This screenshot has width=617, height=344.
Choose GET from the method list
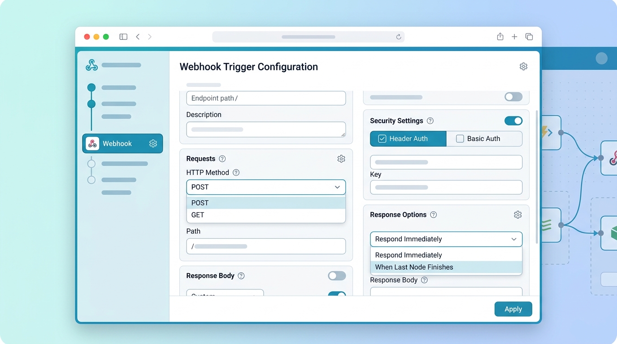point(266,215)
